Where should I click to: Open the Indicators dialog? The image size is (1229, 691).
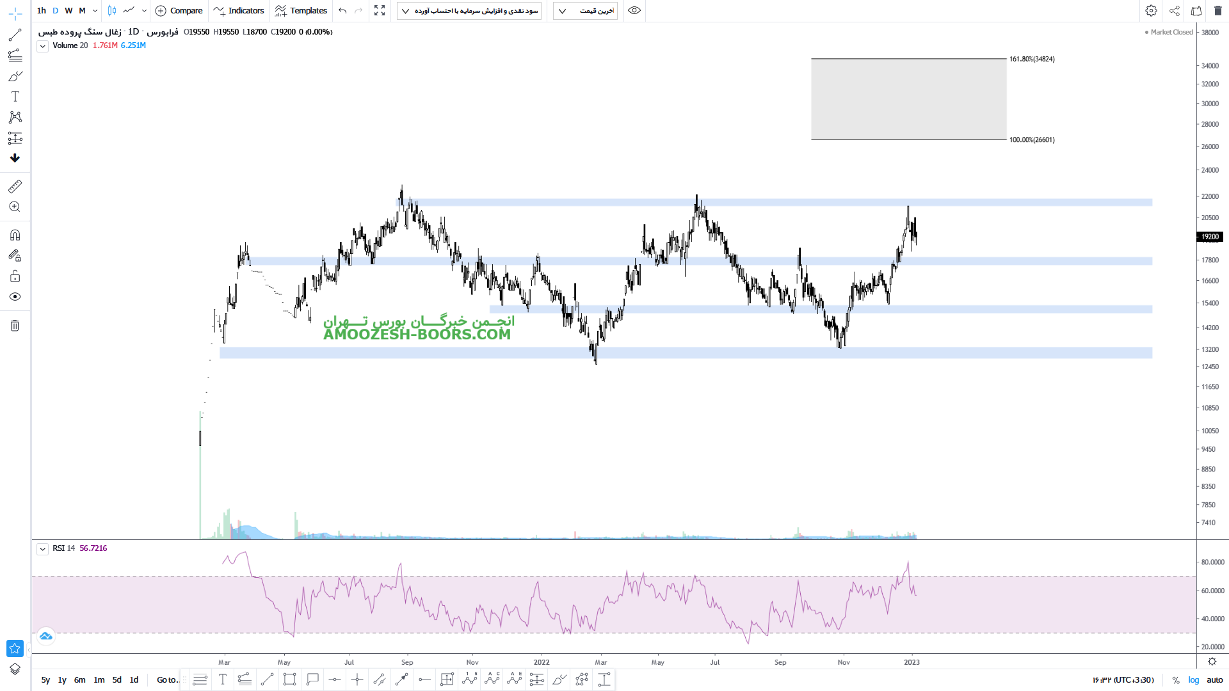(x=239, y=10)
